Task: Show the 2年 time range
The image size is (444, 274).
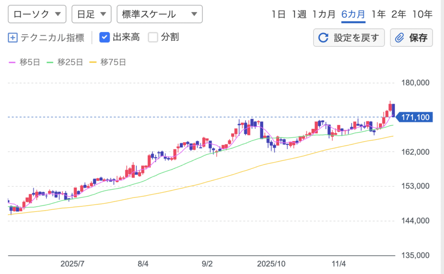Action: point(398,14)
